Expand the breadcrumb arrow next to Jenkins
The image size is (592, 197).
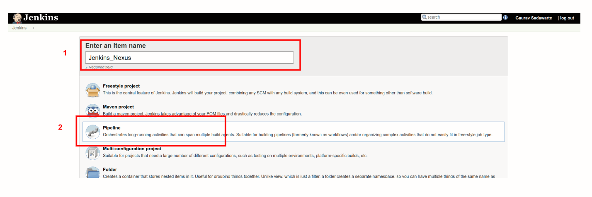[x=34, y=28]
